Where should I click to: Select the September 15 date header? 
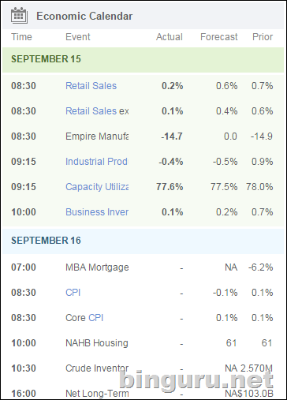(x=143, y=60)
